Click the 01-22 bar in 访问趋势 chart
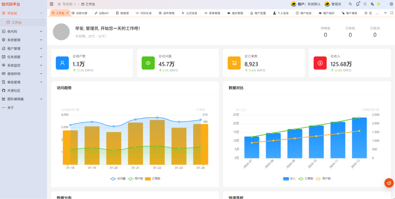Image resolution: width=395 pixels, height=199 pixels. coord(157,143)
